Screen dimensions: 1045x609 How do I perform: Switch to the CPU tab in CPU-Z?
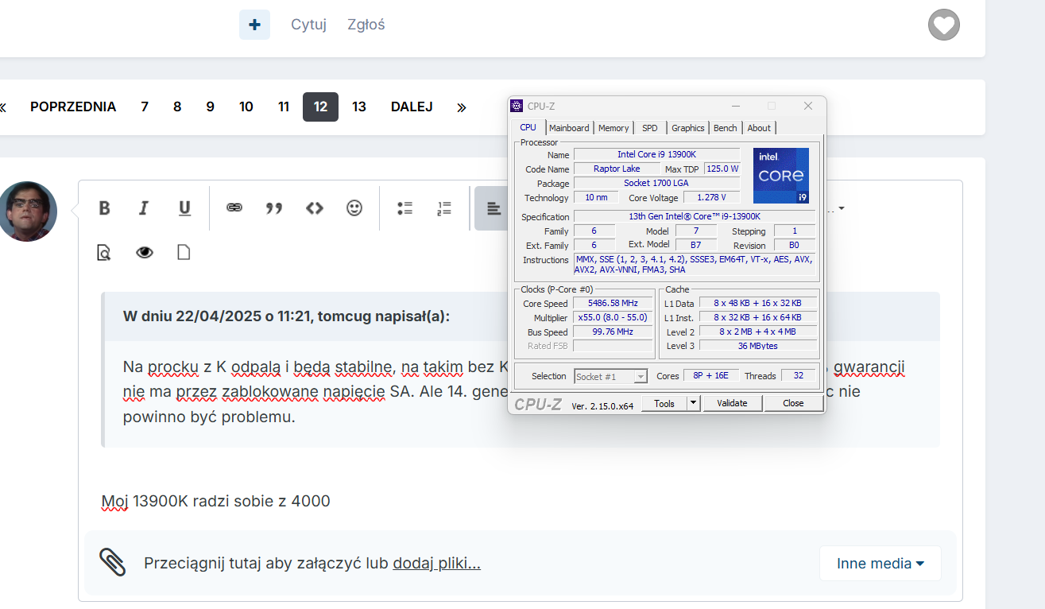tap(528, 127)
